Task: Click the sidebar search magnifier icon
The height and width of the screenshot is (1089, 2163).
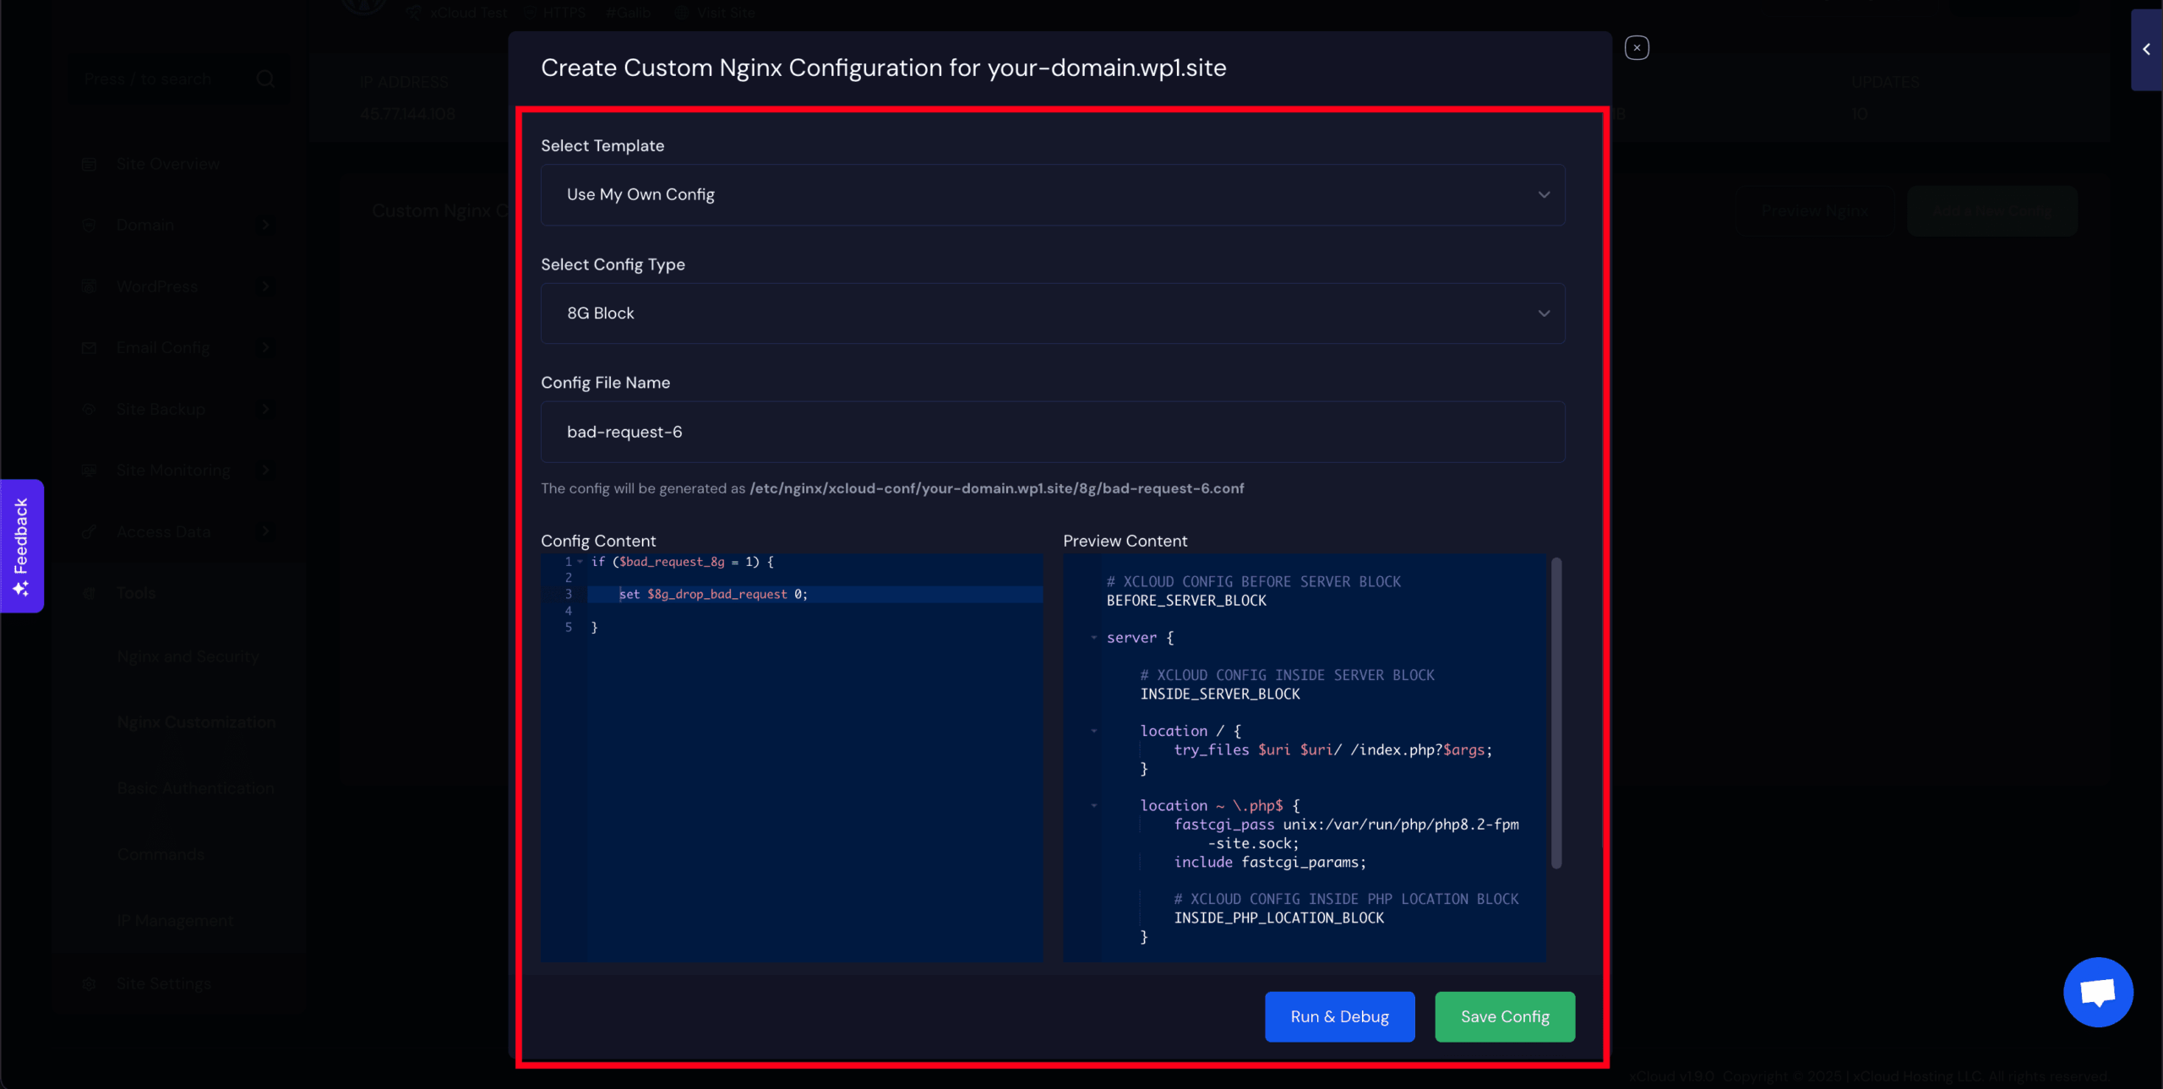Action: [265, 79]
